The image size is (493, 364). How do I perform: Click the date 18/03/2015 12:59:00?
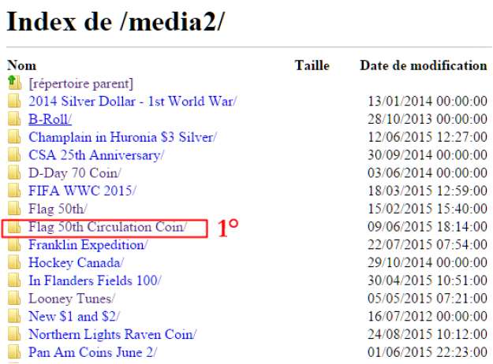tap(428, 191)
